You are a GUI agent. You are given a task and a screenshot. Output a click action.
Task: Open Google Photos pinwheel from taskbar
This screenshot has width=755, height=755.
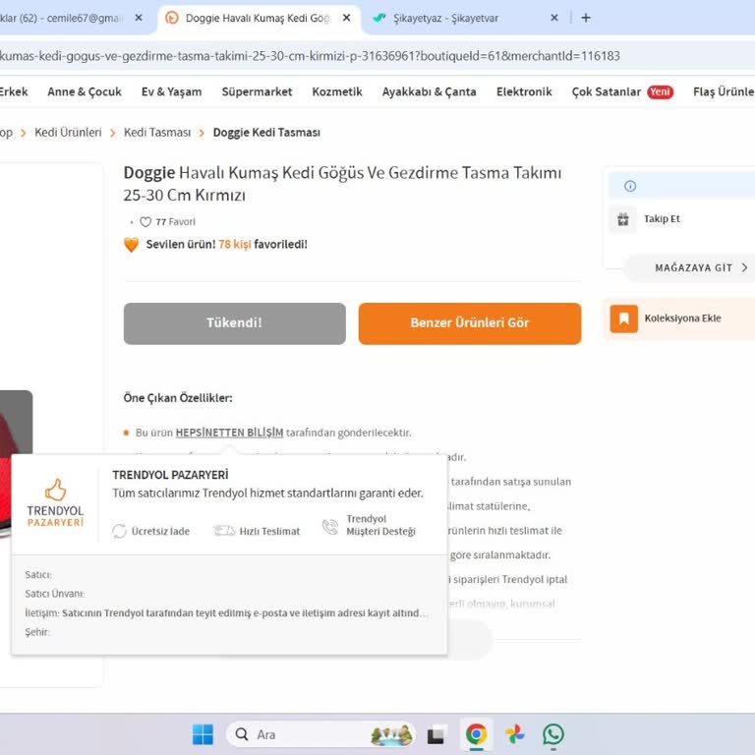tap(515, 734)
